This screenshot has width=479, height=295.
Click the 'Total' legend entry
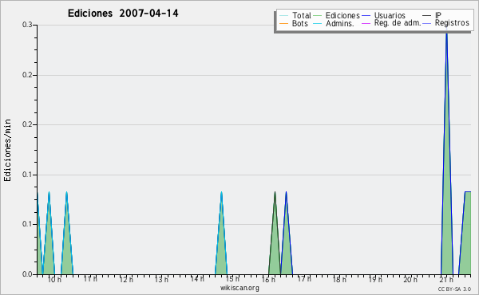pyautogui.click(x=295, y=15)
